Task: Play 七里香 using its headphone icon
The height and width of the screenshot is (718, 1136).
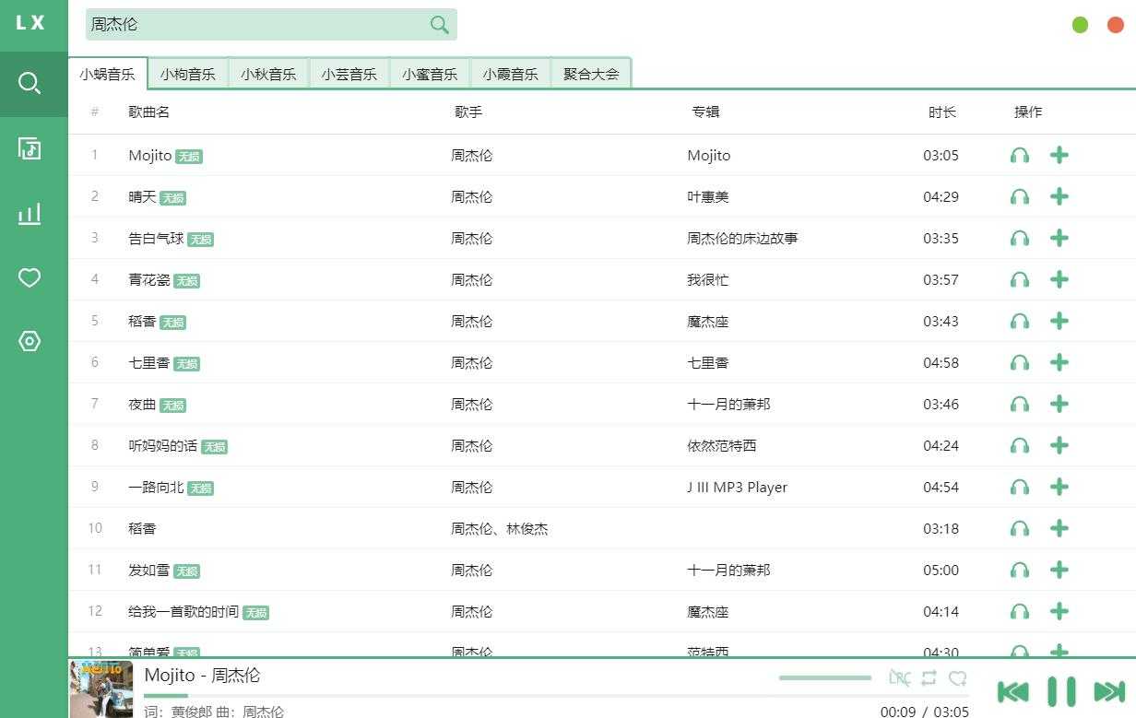Action: pos(1019,362)
